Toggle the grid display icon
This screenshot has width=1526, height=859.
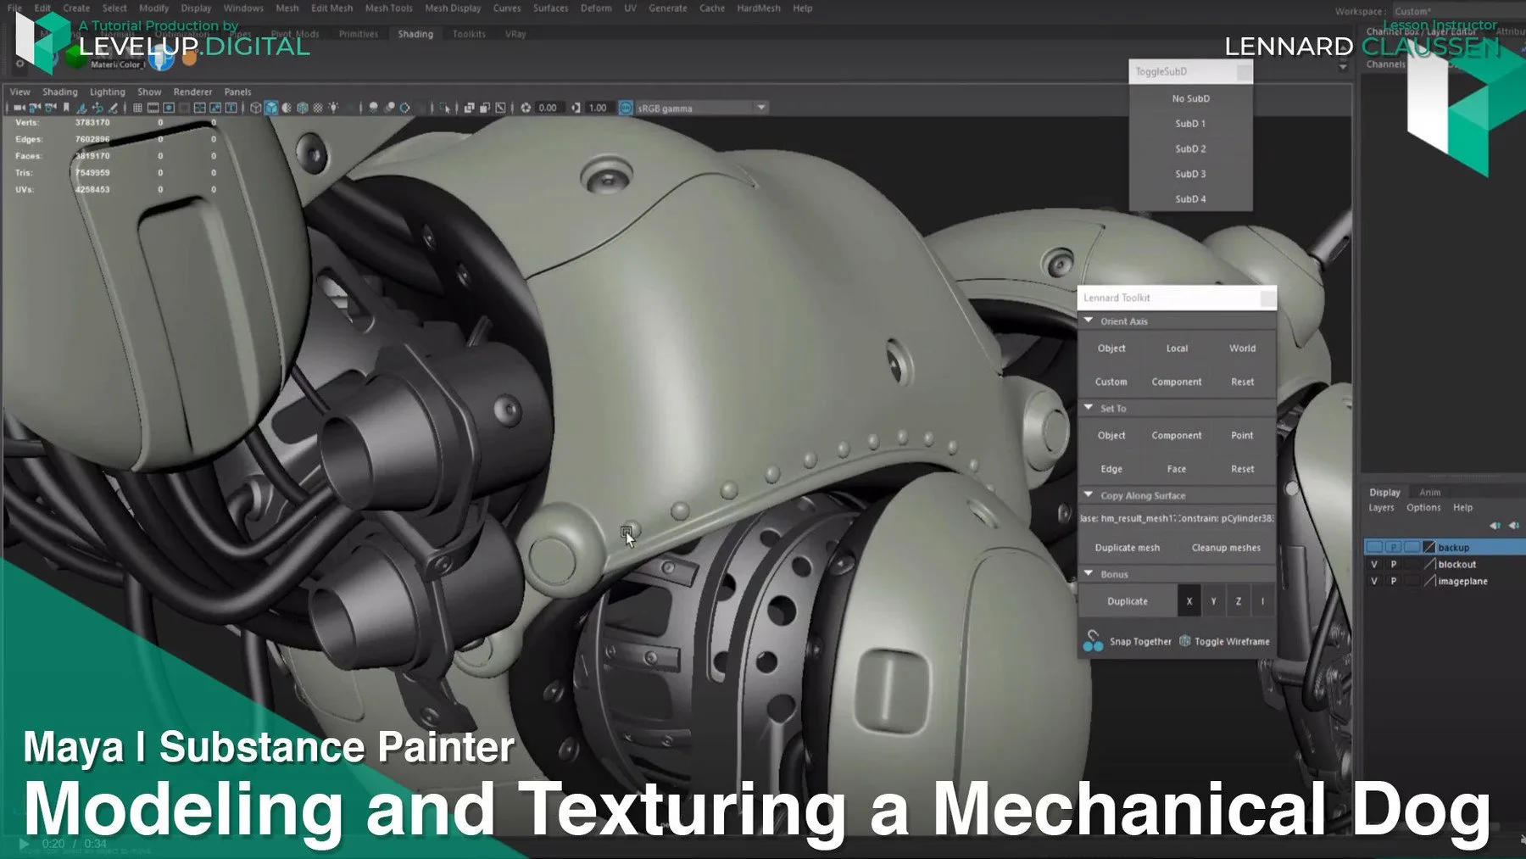136,108
